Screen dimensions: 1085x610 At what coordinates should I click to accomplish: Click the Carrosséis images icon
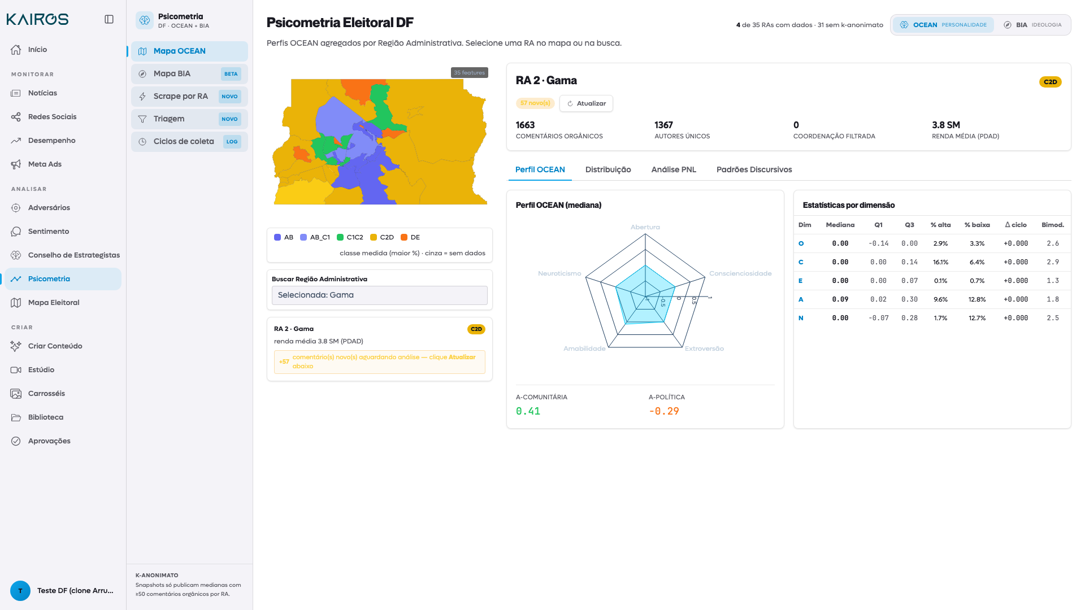pos(16,394)
